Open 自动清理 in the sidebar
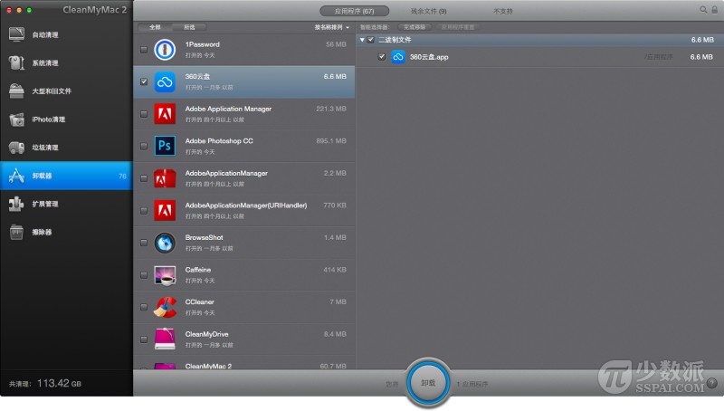This screenshot has width=724, height=411. pyautogui.click(x=66, y=34)
